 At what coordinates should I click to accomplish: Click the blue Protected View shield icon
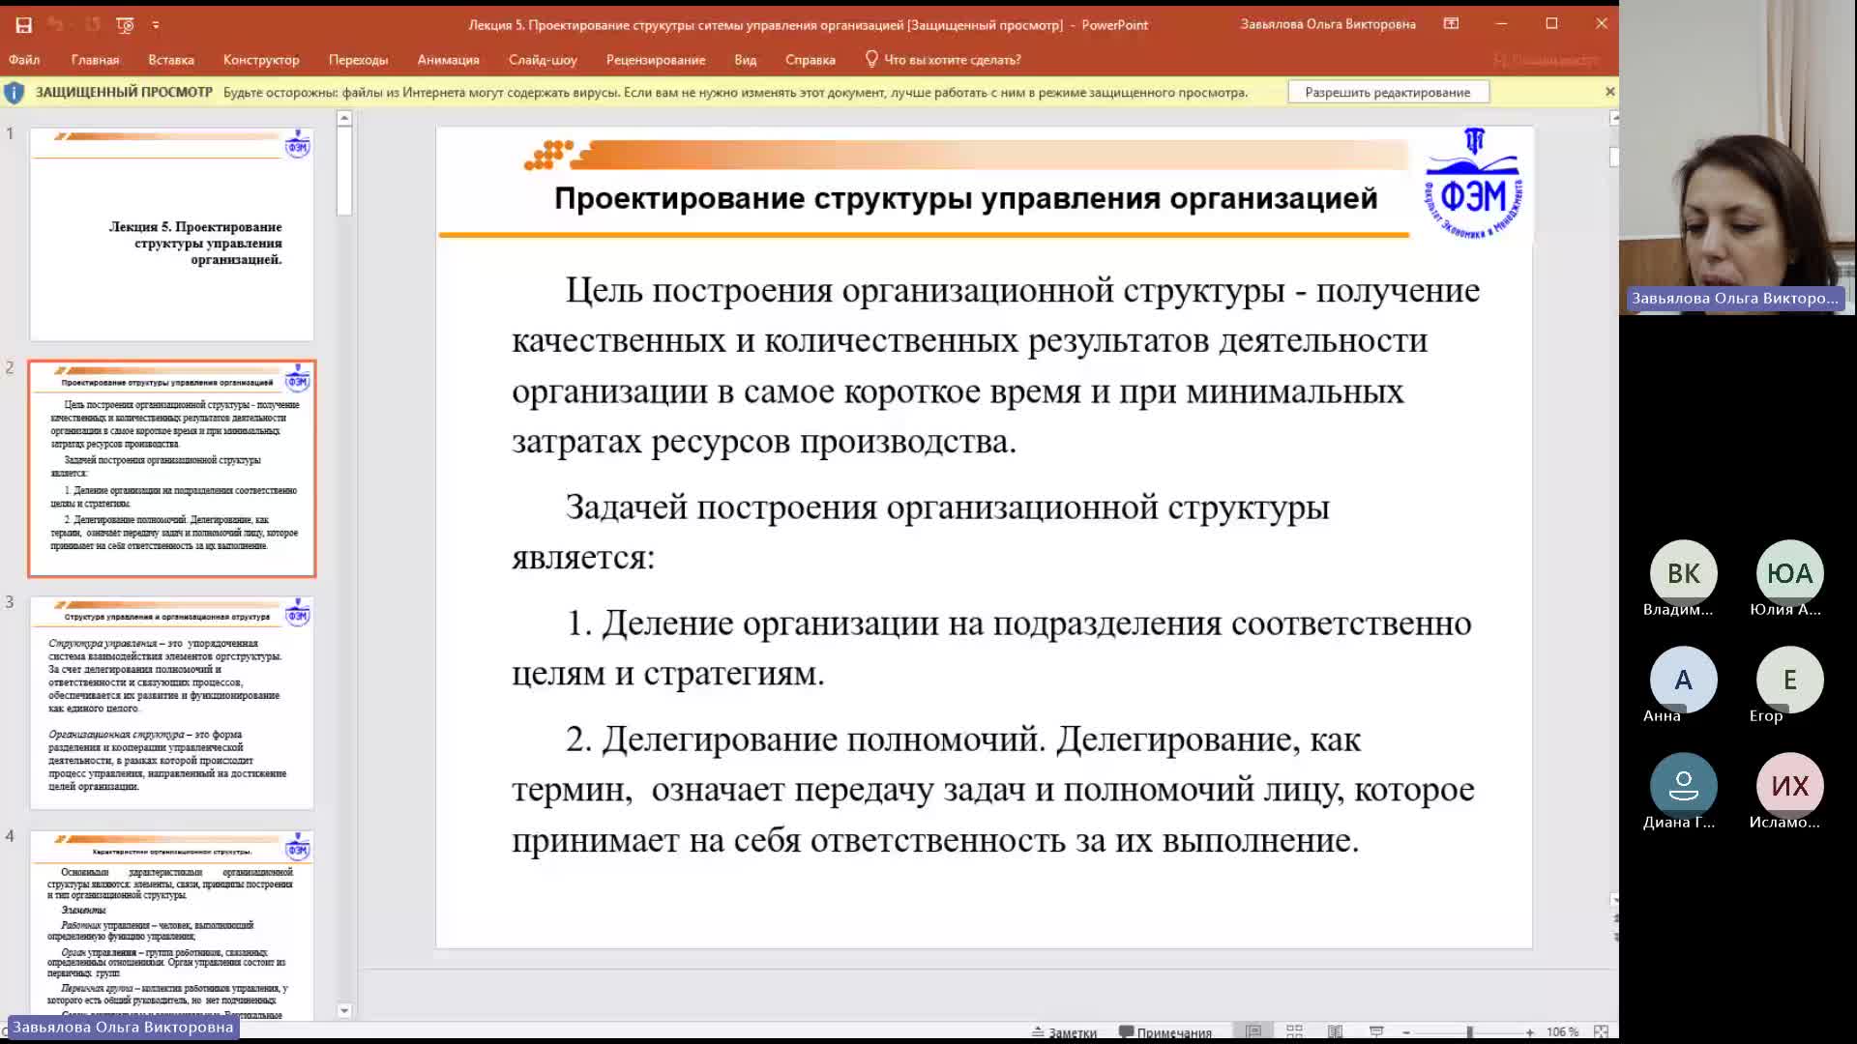tap(15, 93)
